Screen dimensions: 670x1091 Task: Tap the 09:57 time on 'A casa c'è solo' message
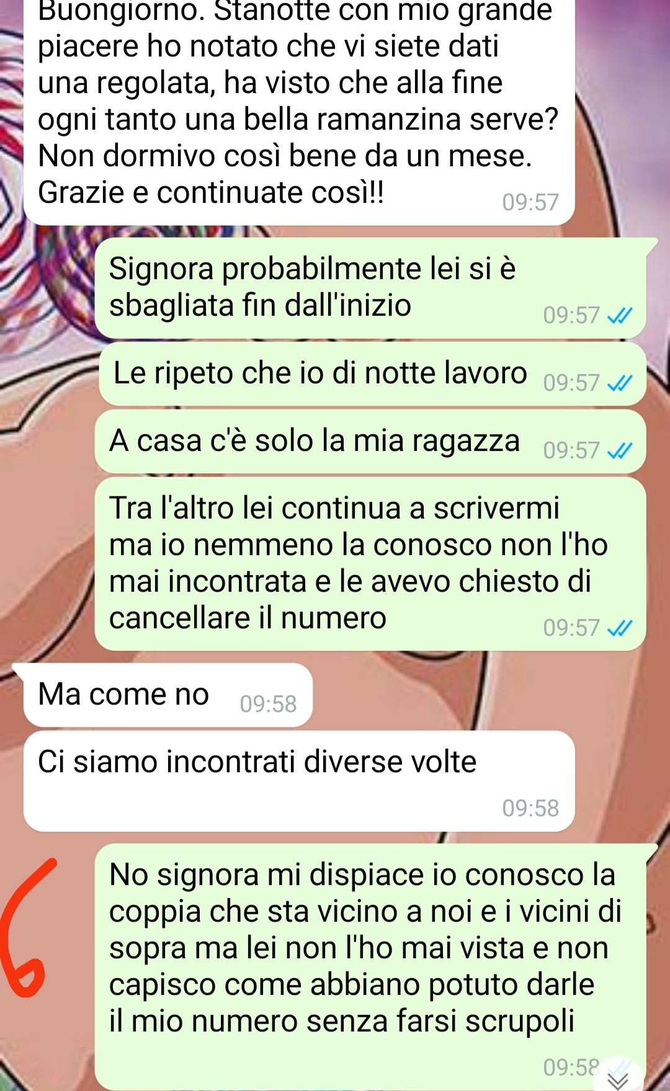click(x=571, y=451)
